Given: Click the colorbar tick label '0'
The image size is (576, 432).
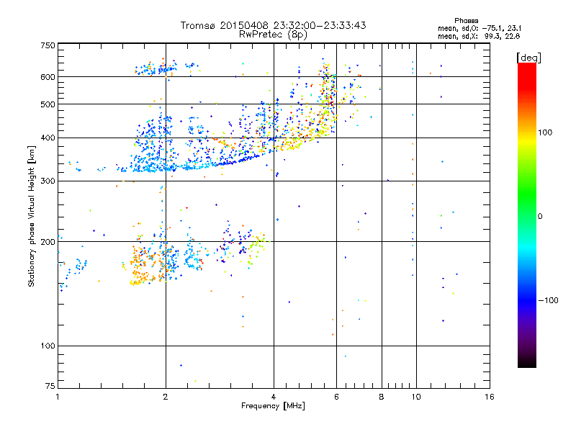Looking at the screenshot, I should [540, 216].
